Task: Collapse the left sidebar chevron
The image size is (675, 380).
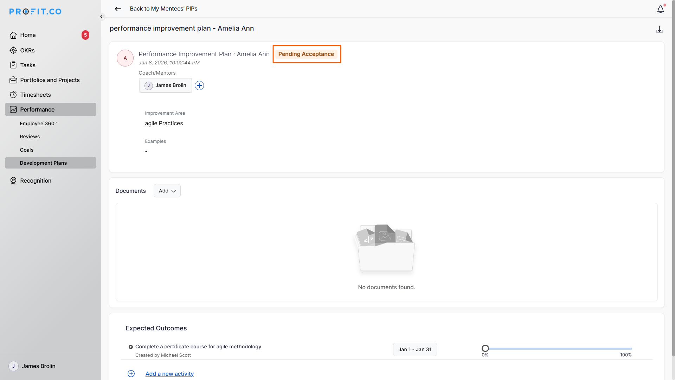Action: (x=101, y=17)
